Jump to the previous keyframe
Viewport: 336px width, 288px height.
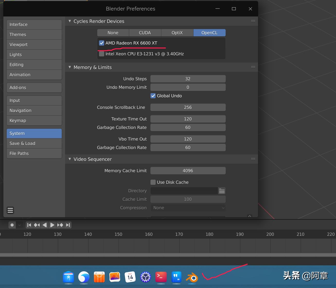pos(37,225)
